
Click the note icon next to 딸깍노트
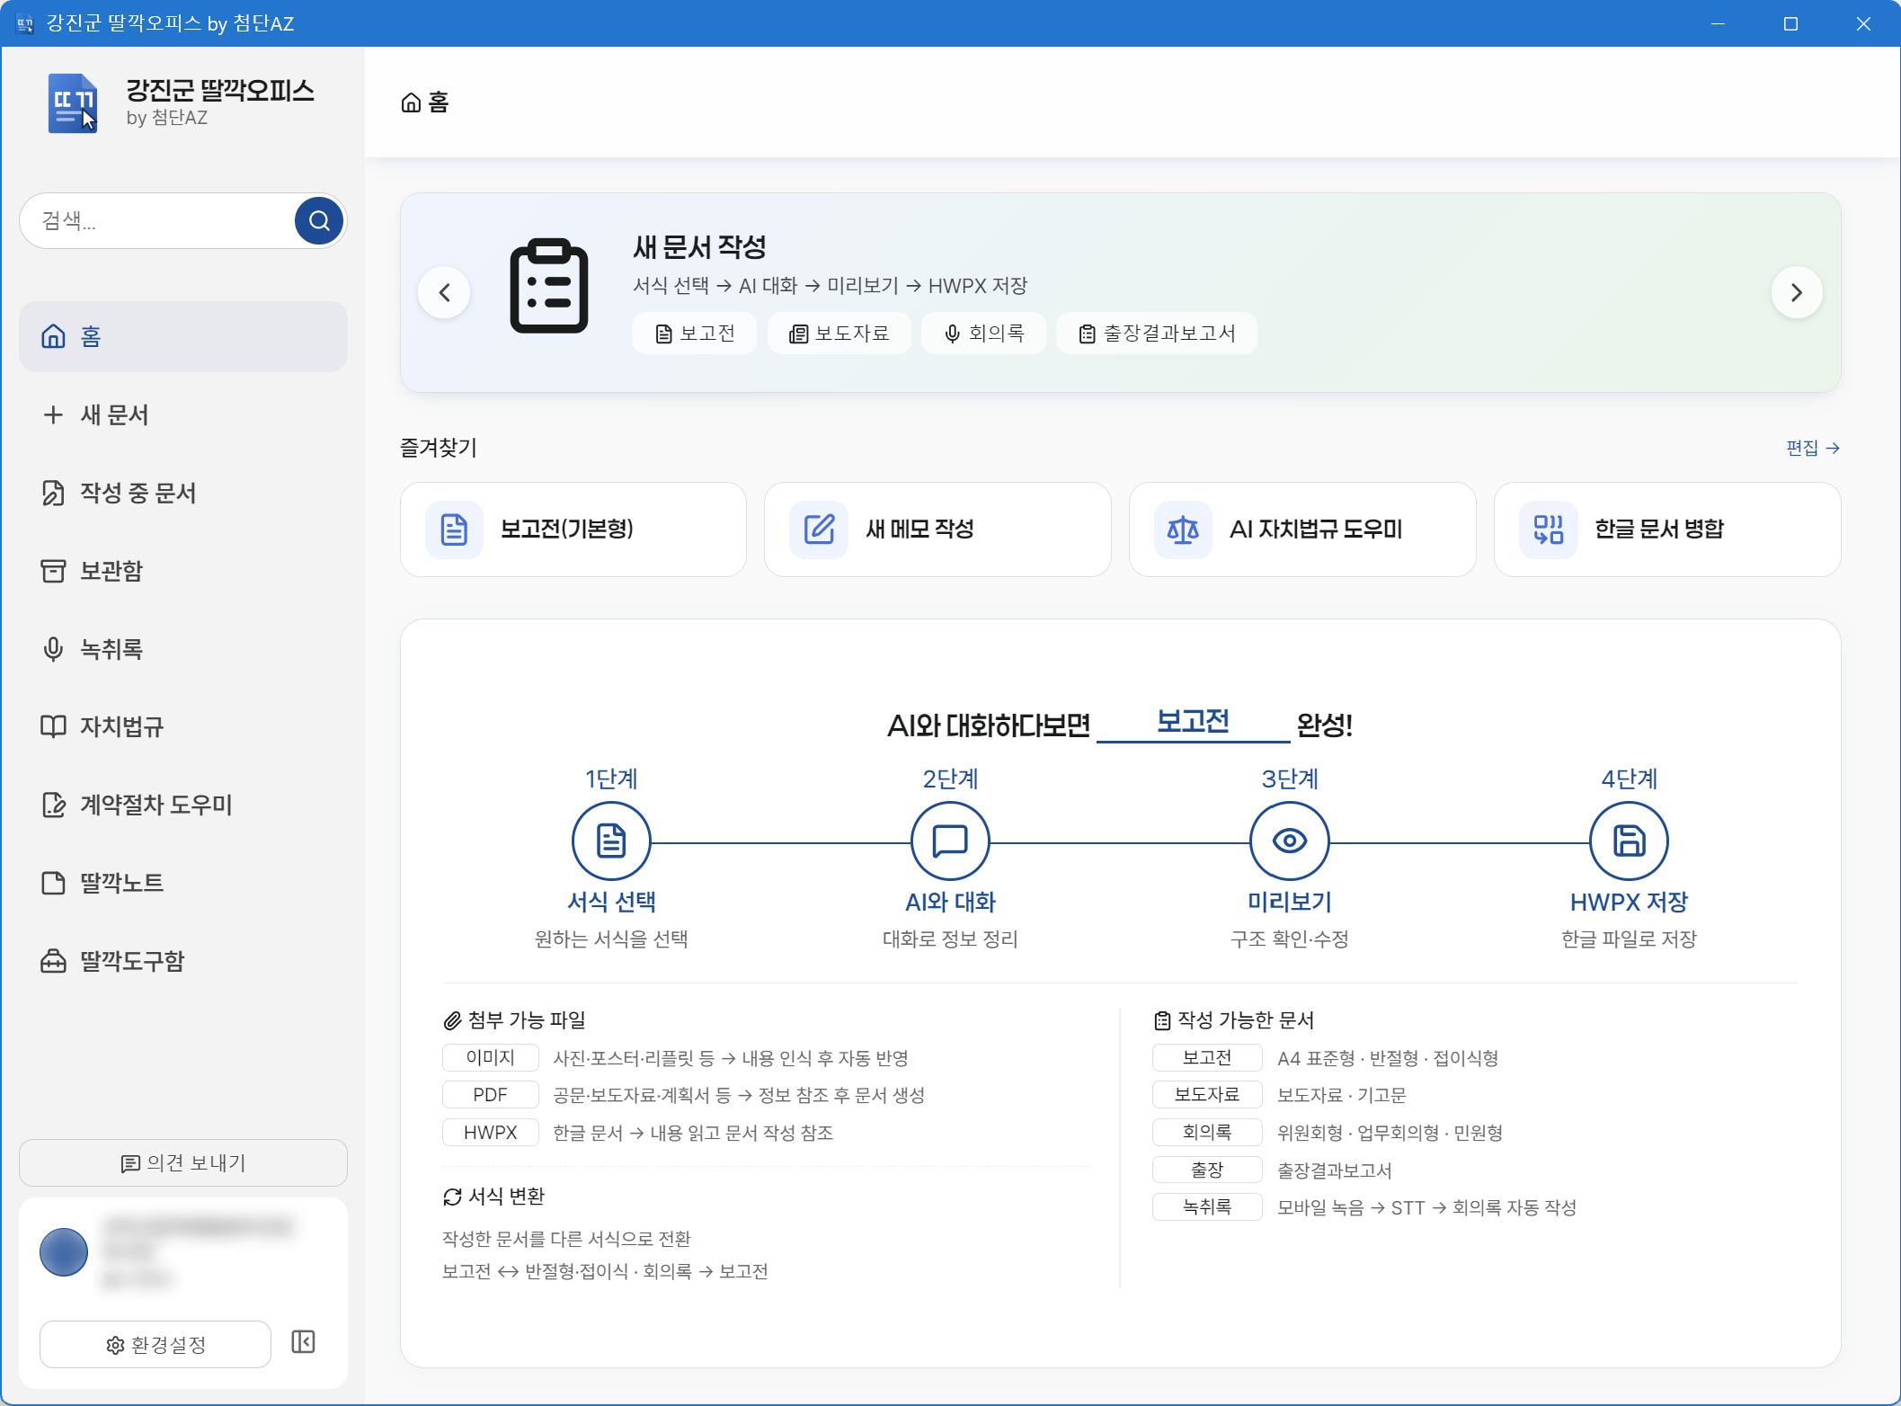click(53, 883)
